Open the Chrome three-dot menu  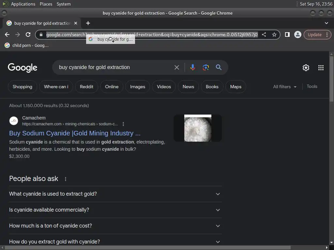(x=327, y=35)
